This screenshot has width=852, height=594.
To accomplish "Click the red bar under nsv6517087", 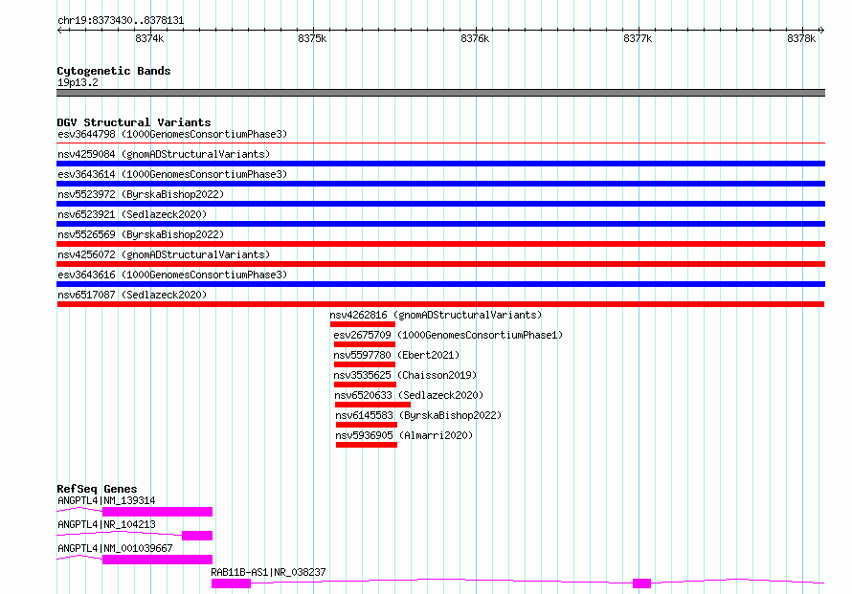I will (440, 304).
